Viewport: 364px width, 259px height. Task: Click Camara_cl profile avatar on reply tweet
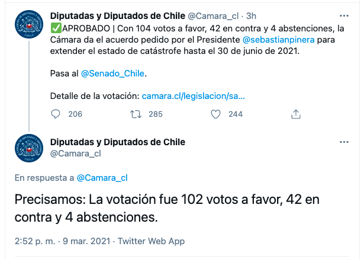pyautogui.click(x=29, y=148)
